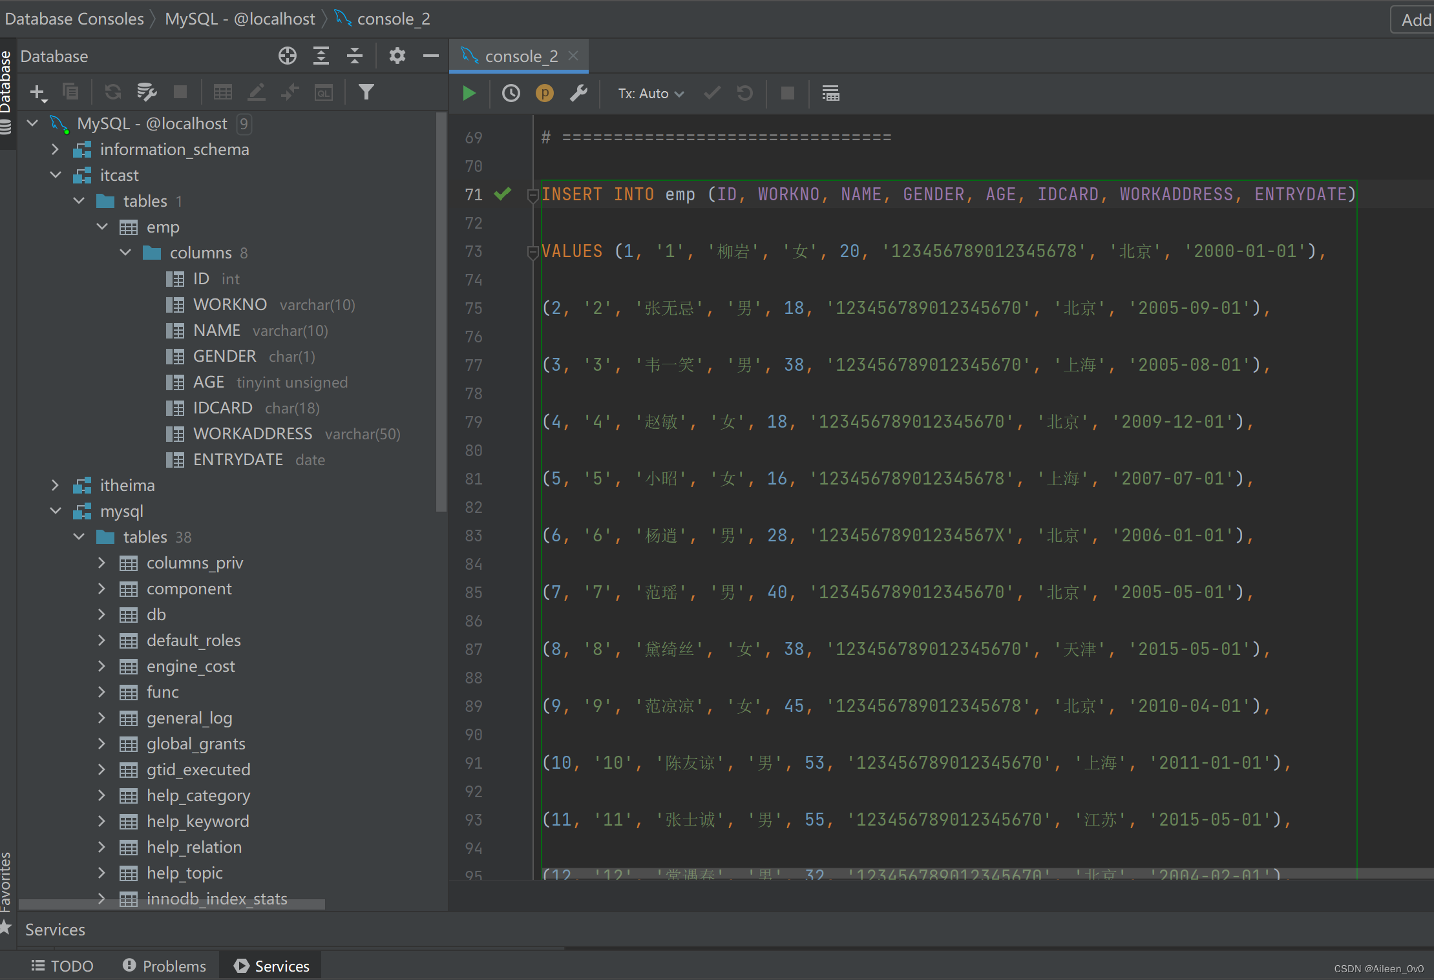Open the query history clock icon
Viewport: 1434px width, 980px height.
(511, 94)
